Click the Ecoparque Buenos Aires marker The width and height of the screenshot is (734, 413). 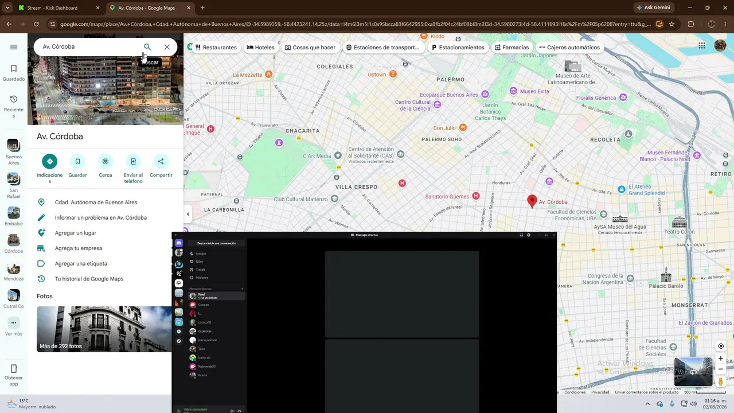485,95
